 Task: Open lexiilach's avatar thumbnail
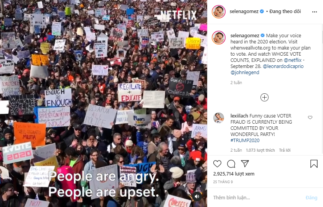coord(219,118)
